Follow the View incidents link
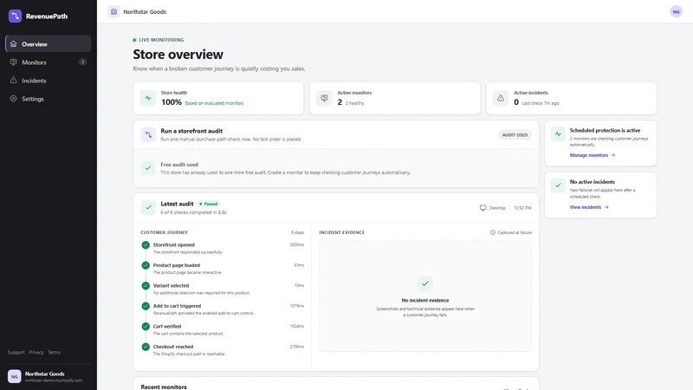 click(589, 207)
